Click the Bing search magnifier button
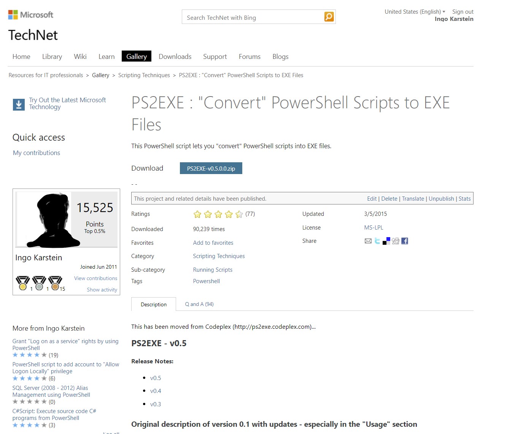 (329, 17)
